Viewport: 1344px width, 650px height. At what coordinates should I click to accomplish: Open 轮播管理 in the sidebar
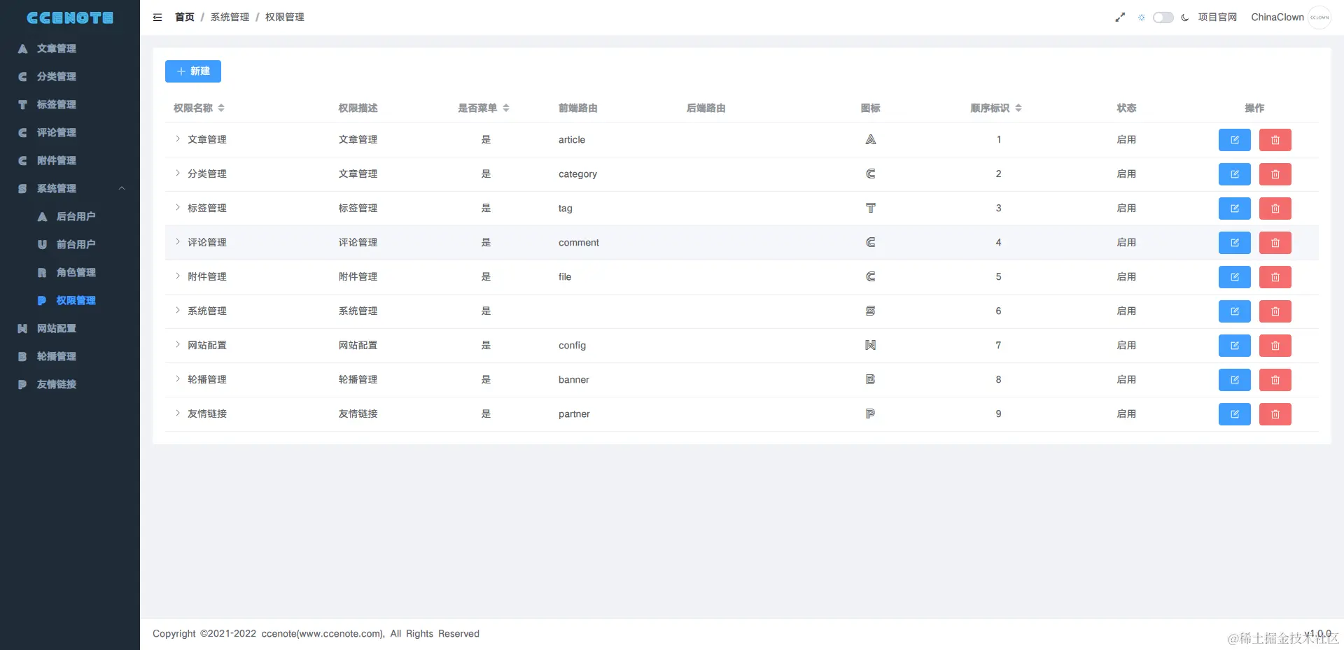(70, 356)
